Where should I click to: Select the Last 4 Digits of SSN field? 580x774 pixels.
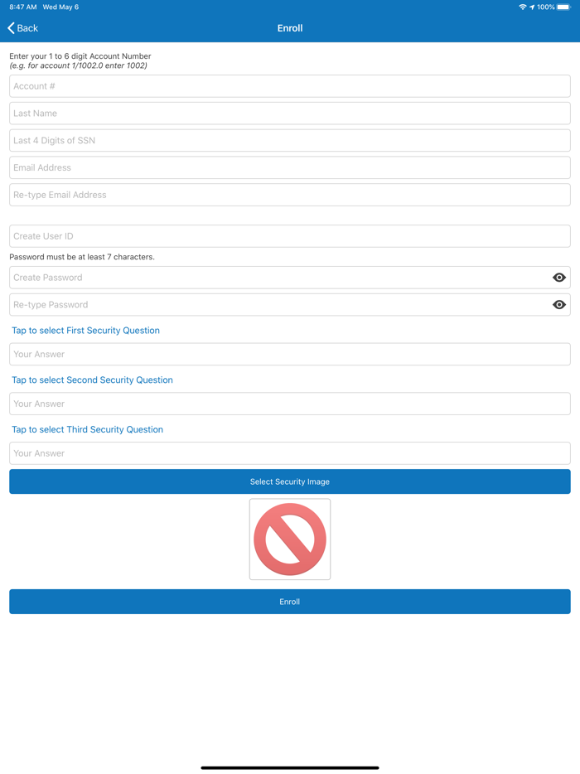coord(290,141)
